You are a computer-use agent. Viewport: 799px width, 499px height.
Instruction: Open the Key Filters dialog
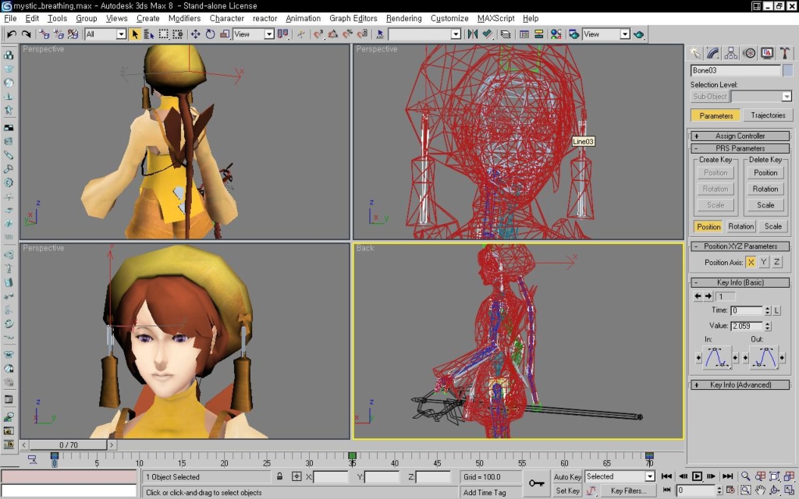[628, 491]
